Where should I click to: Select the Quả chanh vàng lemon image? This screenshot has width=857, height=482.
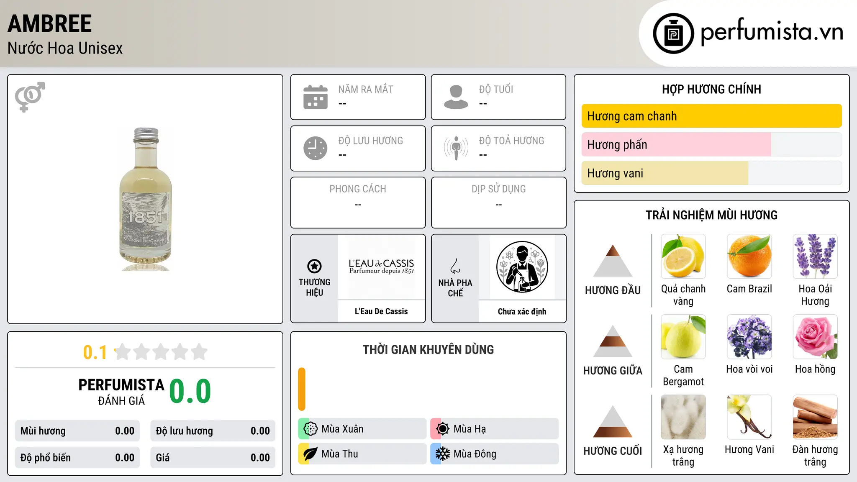683,256
